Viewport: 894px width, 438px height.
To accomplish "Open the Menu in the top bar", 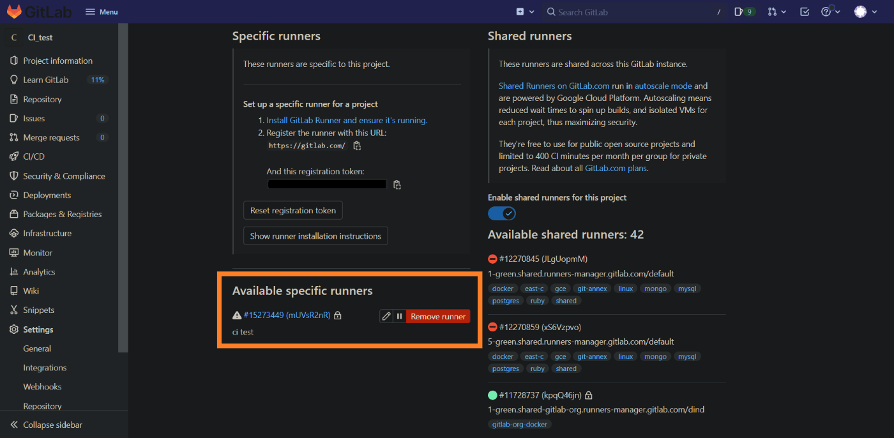I will pos(101,11).
